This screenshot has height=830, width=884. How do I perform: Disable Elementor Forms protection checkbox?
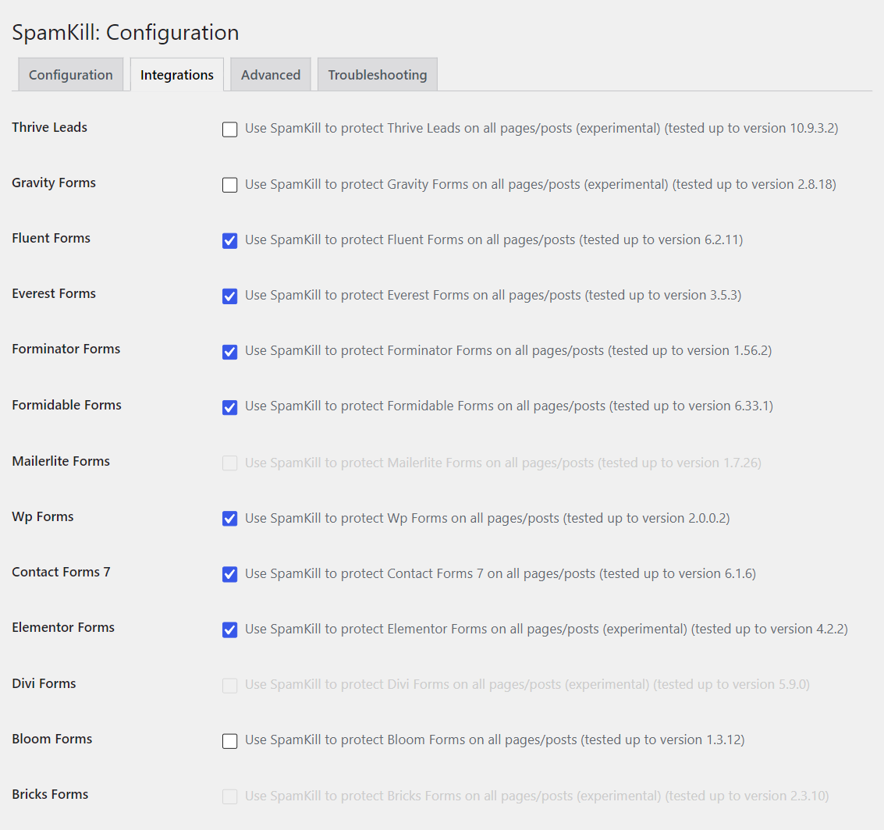point(229,630)
